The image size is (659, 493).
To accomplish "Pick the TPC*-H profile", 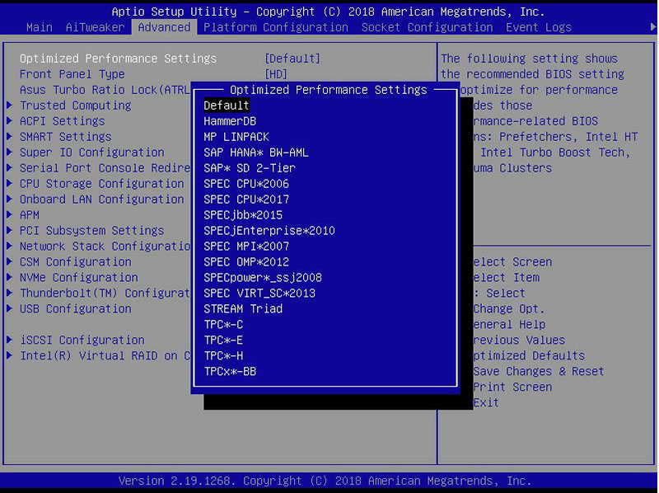I will (x=223, y=356).
